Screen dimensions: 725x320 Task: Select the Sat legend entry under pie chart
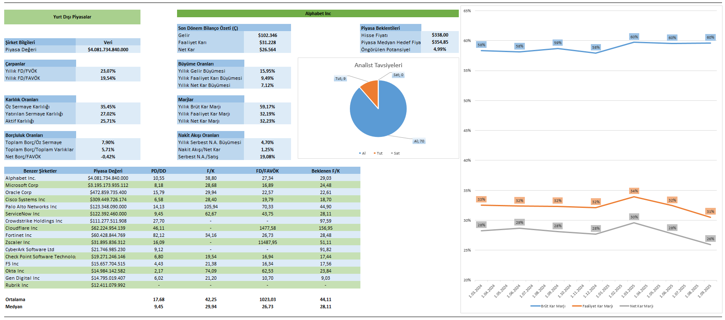(x=395, y=153)
